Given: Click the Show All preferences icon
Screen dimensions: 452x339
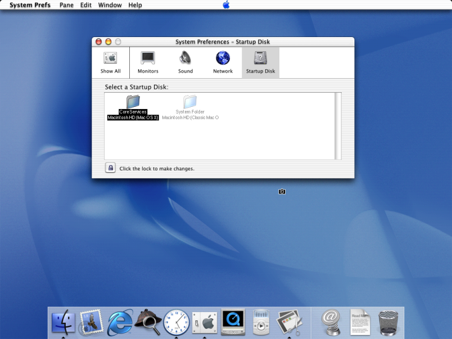Looking at the screenshot, I should point(110,62).
